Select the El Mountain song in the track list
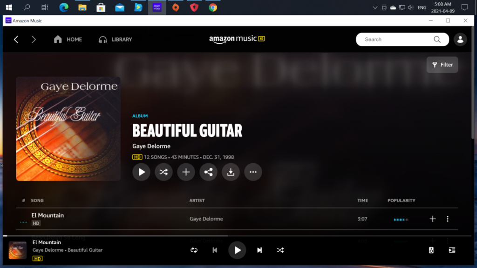Screen dimensions: 477x268 (48, 215)
